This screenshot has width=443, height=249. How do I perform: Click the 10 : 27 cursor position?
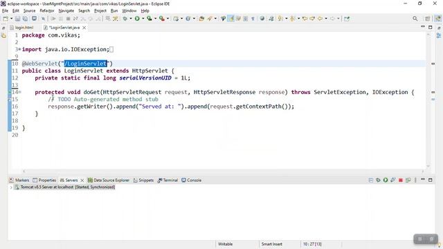312,244
